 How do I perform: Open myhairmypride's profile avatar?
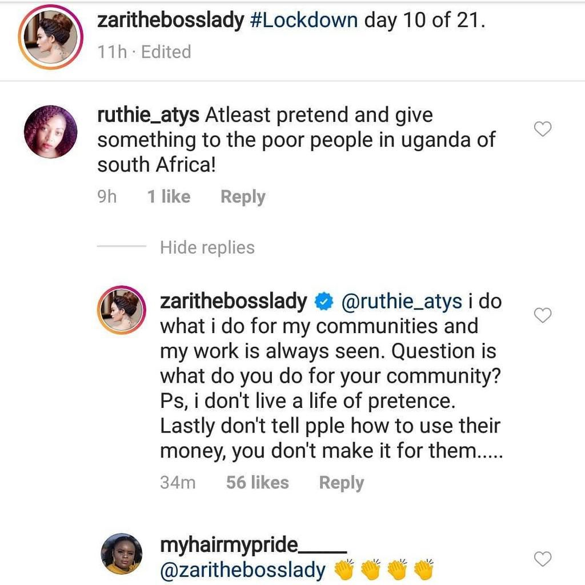[x=122, y=553]
